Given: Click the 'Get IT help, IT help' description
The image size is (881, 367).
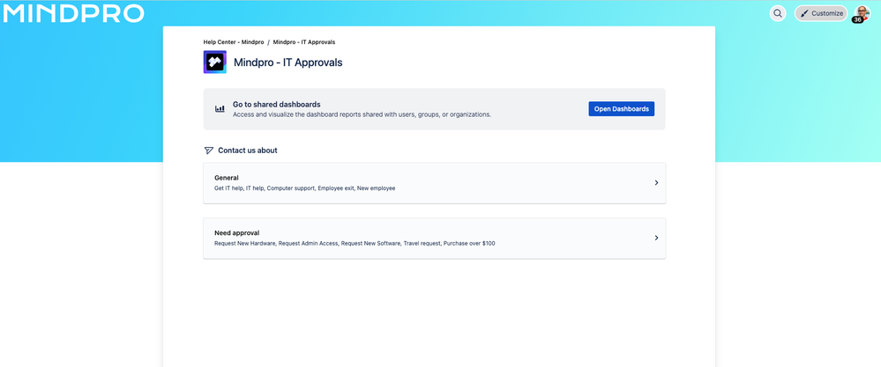Looking at the screenshot, I should pyautogui.click(x=304, y=188).
